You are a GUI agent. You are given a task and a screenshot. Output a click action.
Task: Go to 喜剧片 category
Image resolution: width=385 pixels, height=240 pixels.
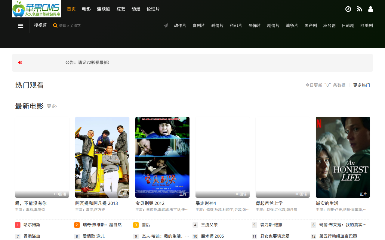[199, 25]
